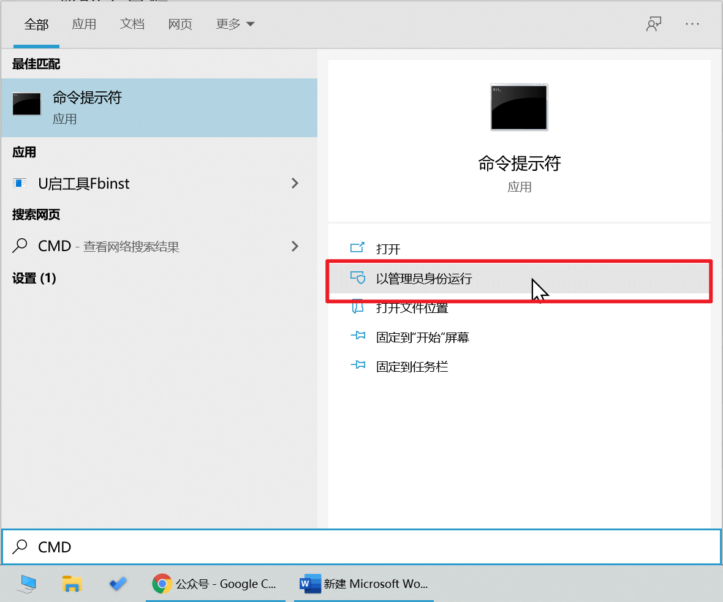Expand the 更多 dropdown menu
The height and width of the screenshot is (602, 723).
(235, 24)
